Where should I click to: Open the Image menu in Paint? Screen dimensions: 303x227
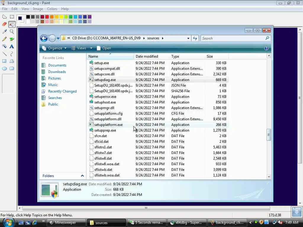point(38,9)
